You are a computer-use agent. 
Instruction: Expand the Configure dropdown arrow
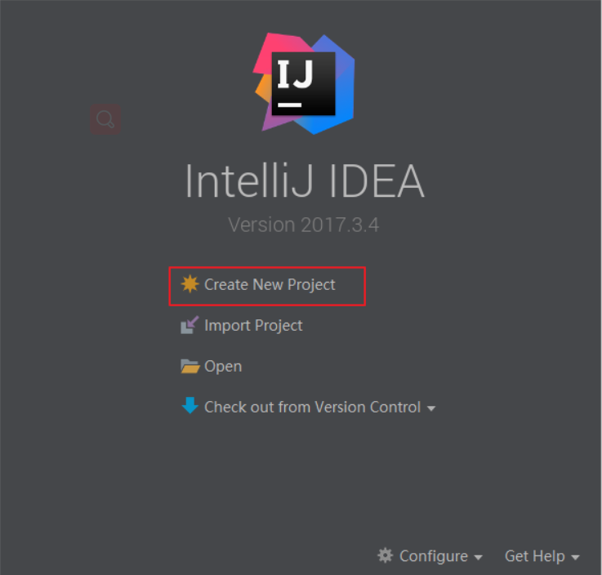coord(478,557)
